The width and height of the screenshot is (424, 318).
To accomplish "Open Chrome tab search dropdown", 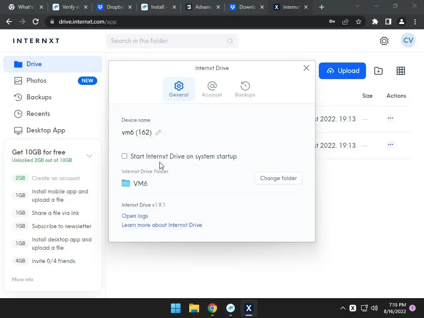I will click(357, 6).
